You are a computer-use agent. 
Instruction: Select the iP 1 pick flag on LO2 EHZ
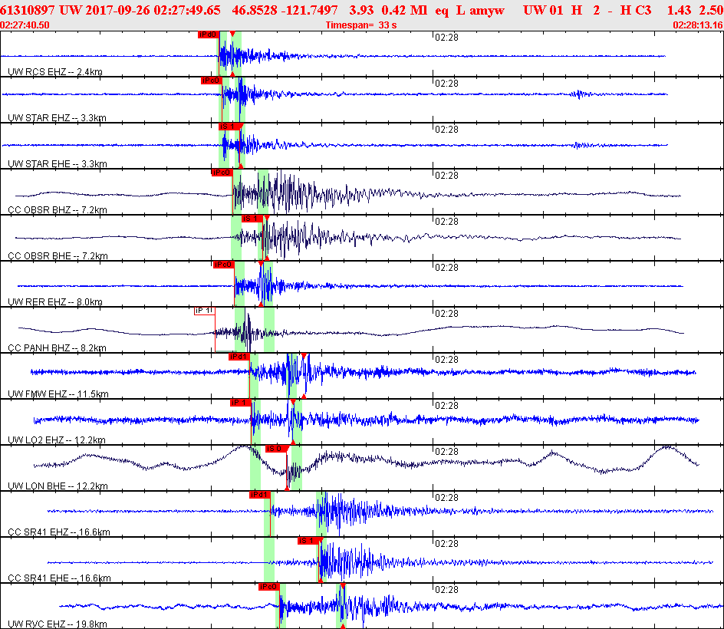pos(241,403)
